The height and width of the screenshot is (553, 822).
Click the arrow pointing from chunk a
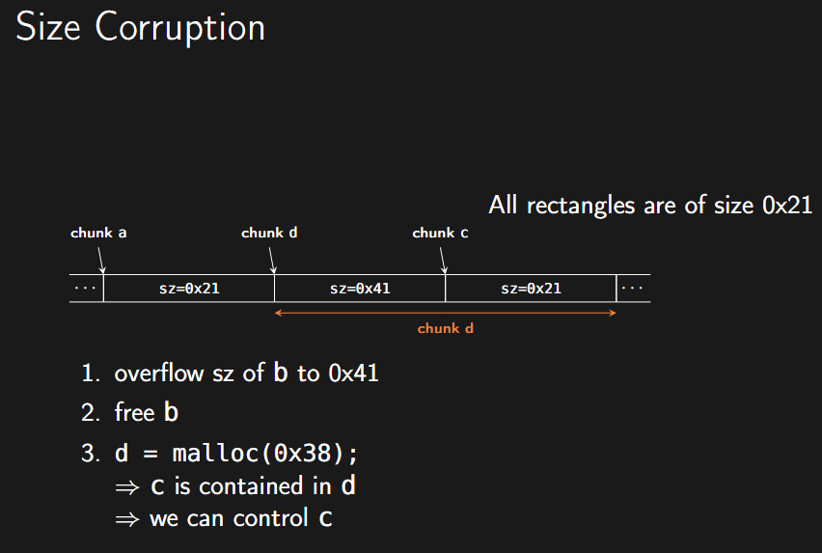pos(101,260)
